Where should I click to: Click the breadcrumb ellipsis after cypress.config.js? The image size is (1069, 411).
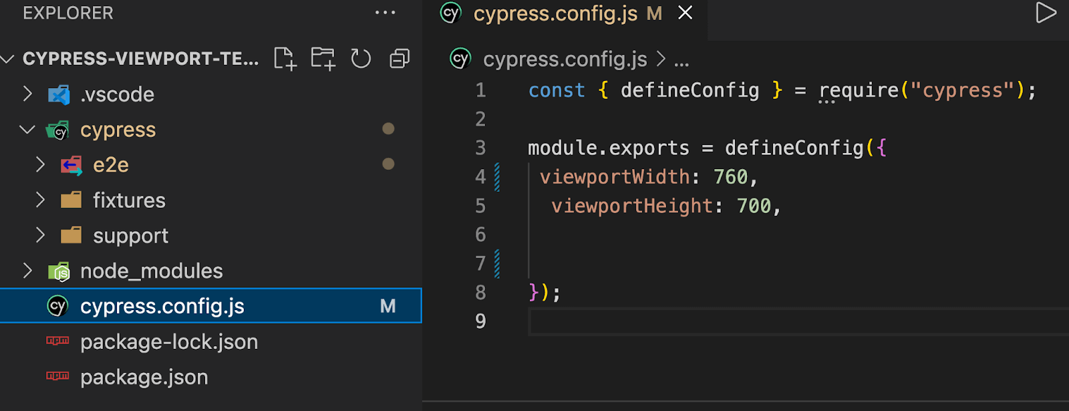[x=681, y=60]
